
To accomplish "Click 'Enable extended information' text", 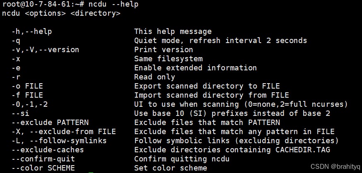I will pyautogui.click(x=195, y=68).
